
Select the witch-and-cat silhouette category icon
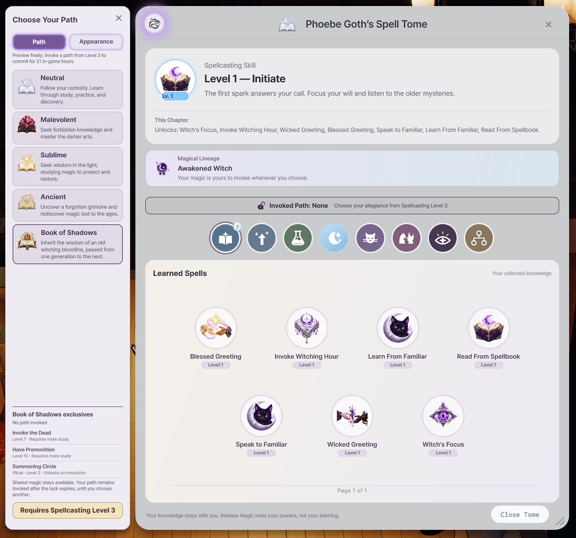click(407, 238)
